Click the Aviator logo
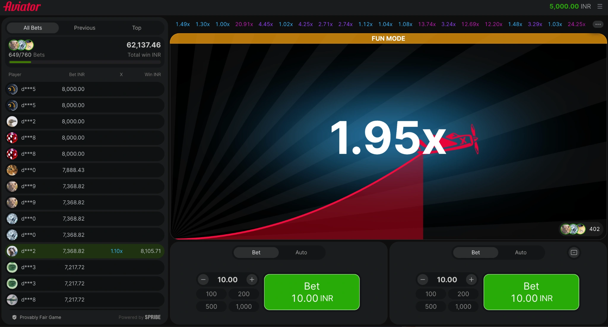Viewport: 608px width, 327px height. tap(22, 6)
